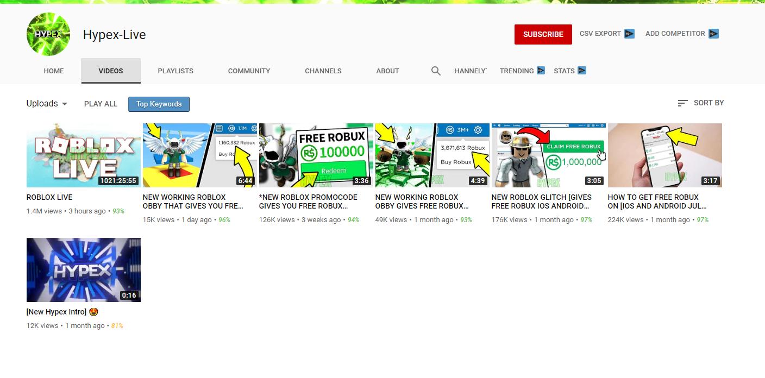Click the ROBLOX LIVE video title
Image resolution: width=765 pixels, height=378 pixels.
49,197
